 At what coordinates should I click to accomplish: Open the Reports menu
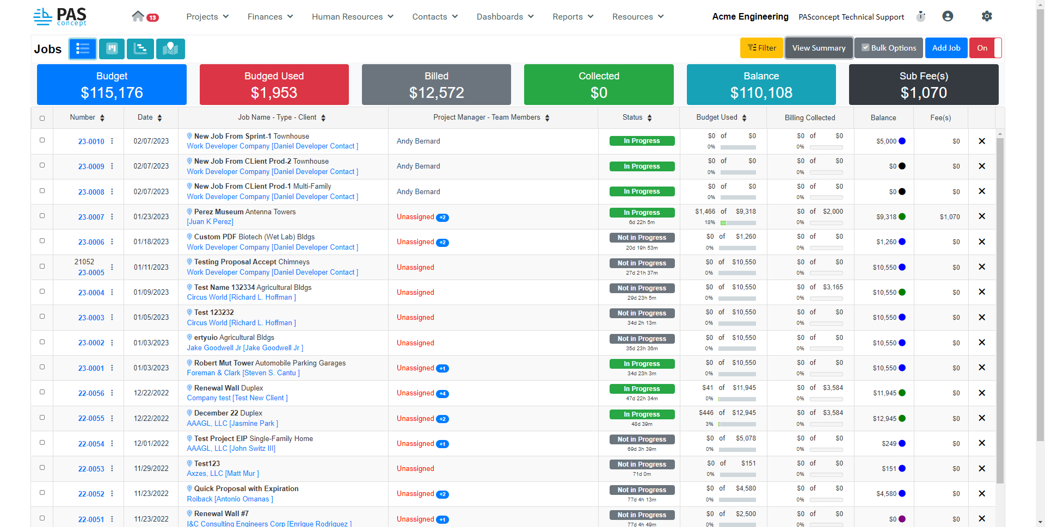(x=573, y=17)
